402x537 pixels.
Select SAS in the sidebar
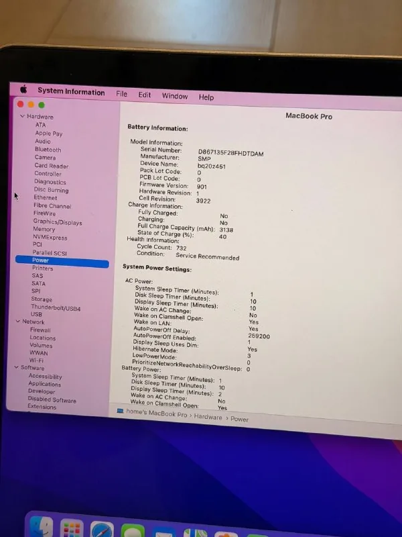click(38, 276)
